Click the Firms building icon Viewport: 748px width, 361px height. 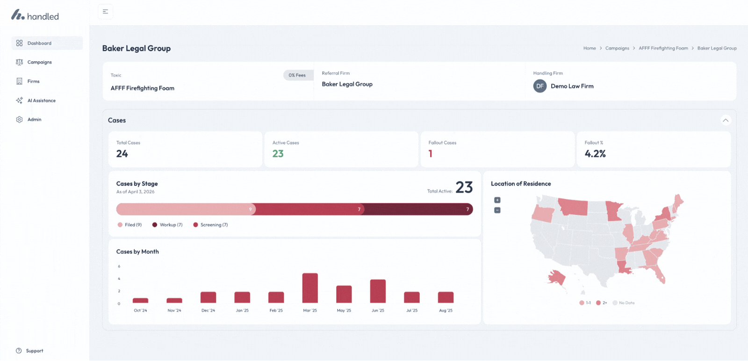pyautogui.click(x=19, y=81)
